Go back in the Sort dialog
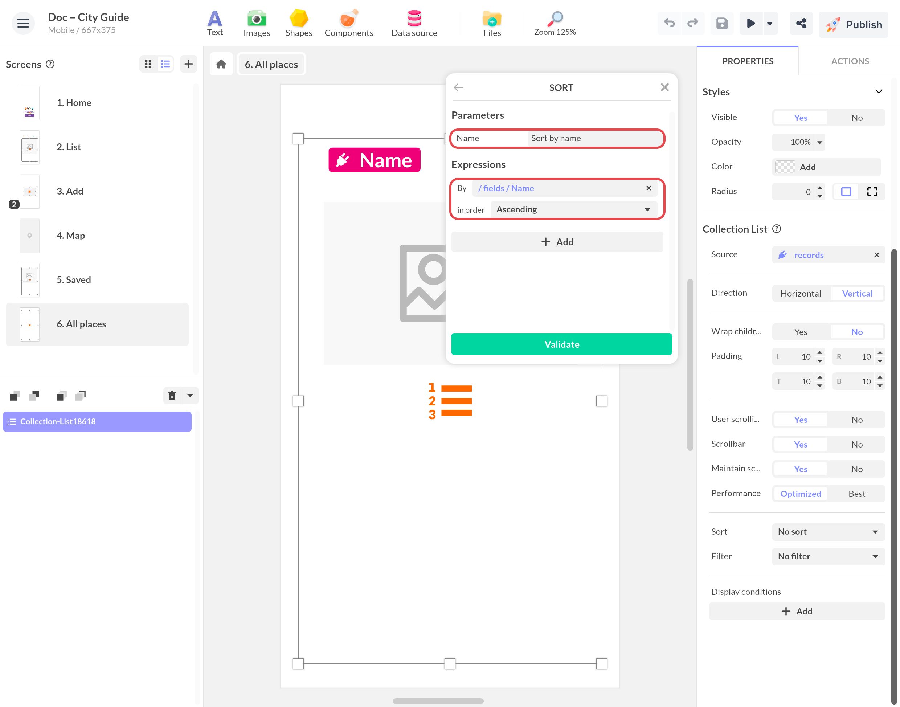 (458, 87)
